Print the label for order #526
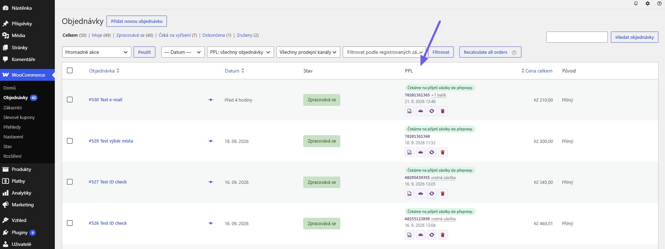 coord(409,235)
